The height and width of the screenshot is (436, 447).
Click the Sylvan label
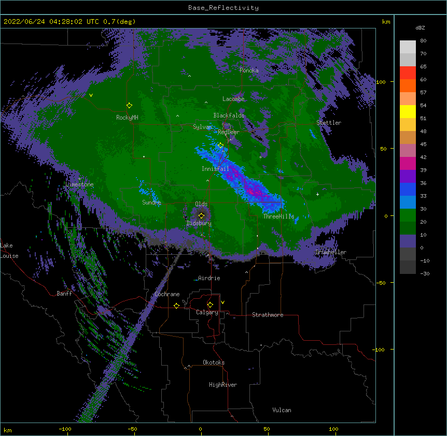202,127
